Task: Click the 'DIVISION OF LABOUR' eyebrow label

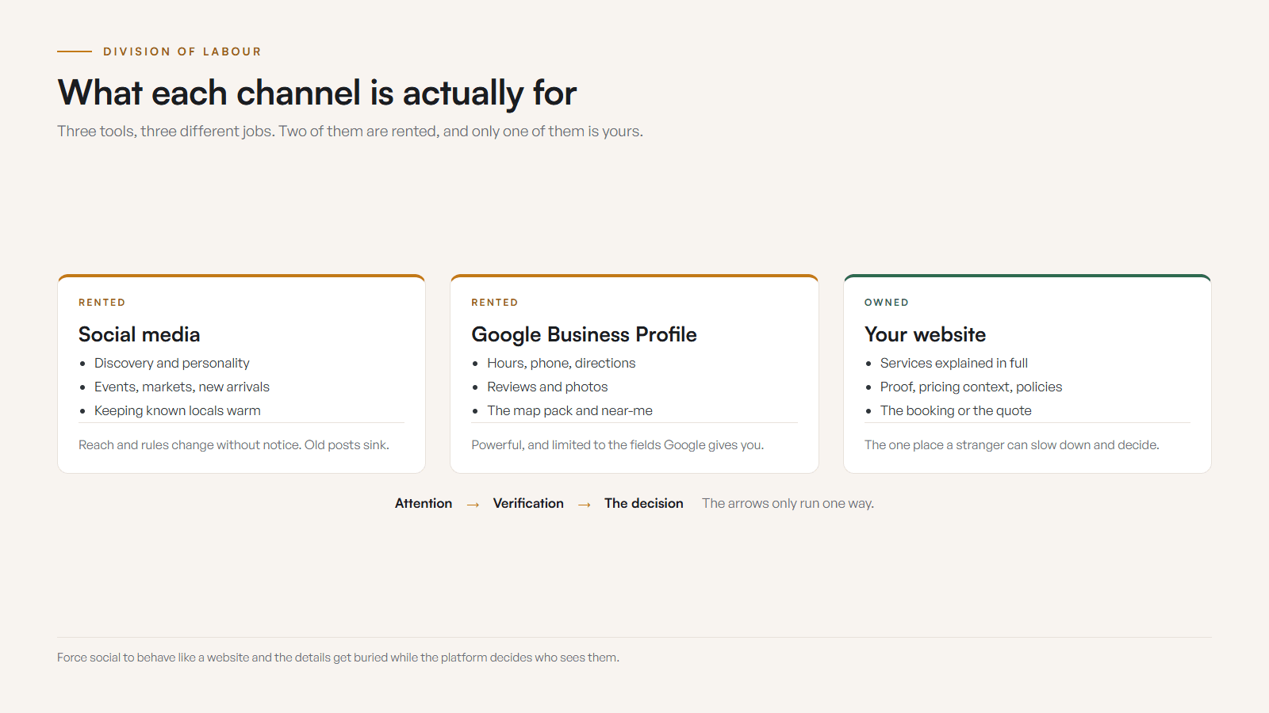Action: (x=182, y=51)
